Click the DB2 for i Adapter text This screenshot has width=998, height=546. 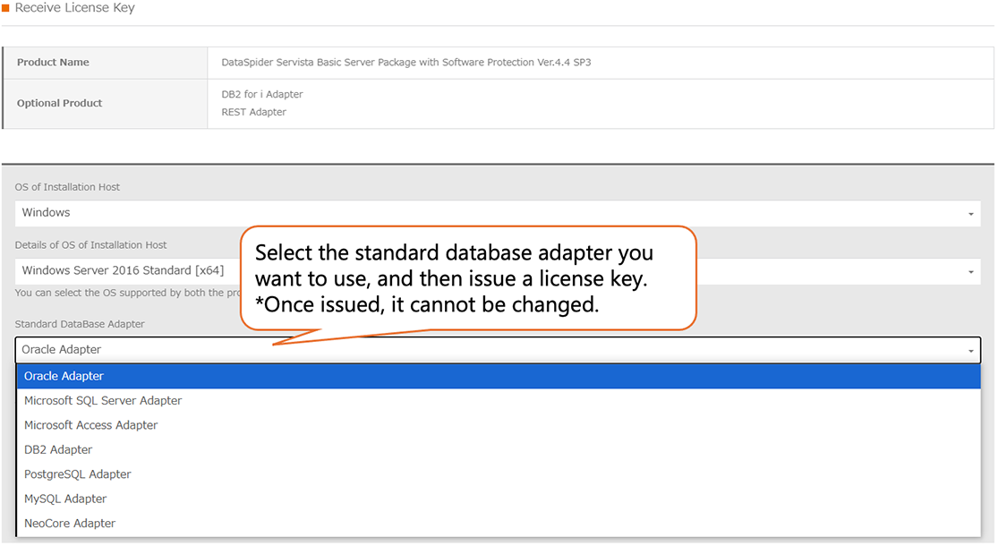[262, 93]
